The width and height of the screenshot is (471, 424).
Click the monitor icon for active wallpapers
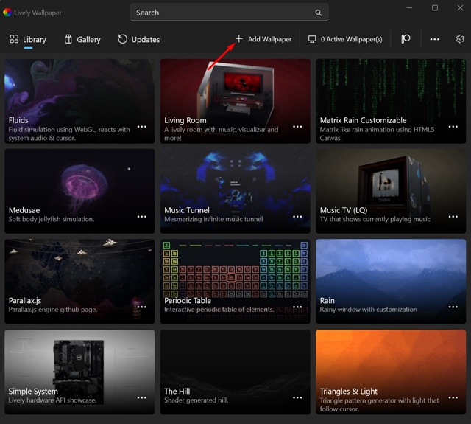point(312,39)
